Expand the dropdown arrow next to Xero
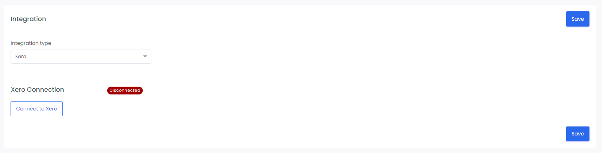Image resolution: width=602 pixels, height=153 pixels. point(145,57)
